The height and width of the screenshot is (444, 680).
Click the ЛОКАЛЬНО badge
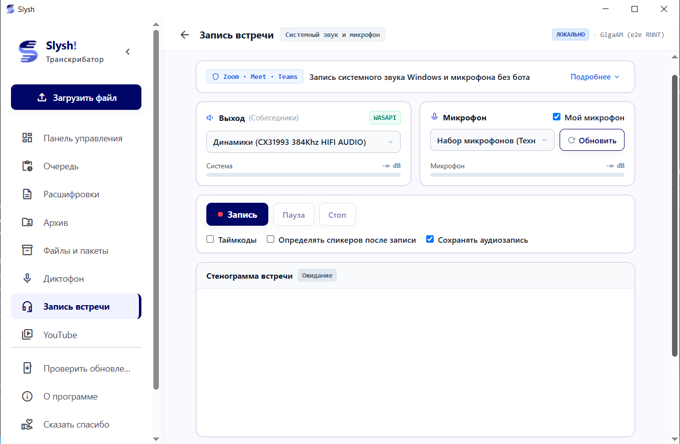point(570,34)
